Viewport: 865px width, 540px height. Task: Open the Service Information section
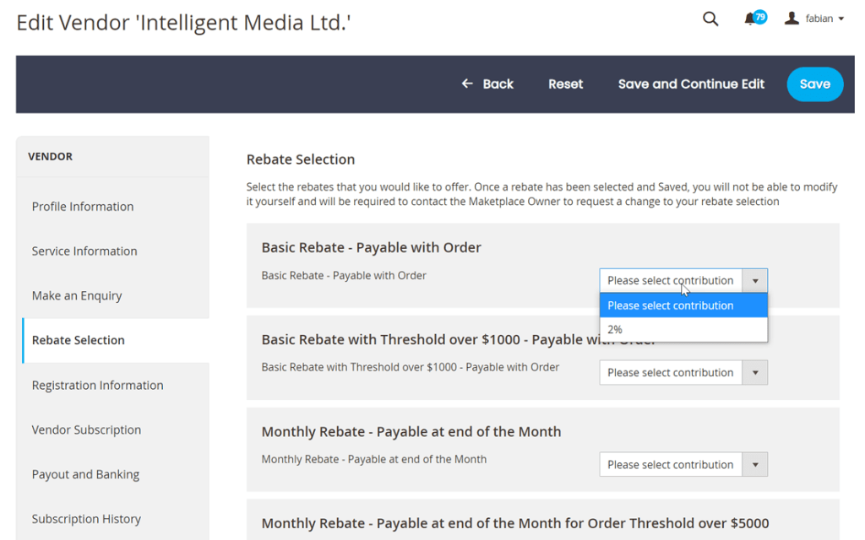coord(84,251)
